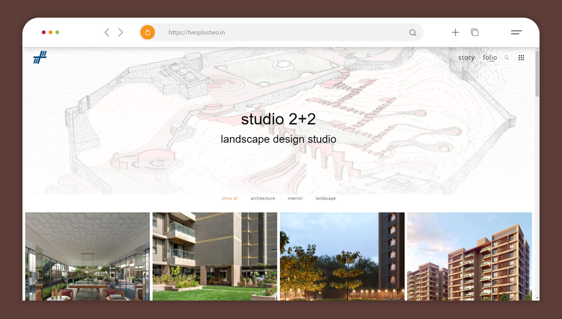Image resolution: width=562 pixels, height=319 pixels.
Task: Click the scrollbar up arrow
Action: pos(537,49)
